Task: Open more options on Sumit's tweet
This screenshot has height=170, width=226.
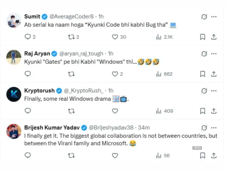Action: [214, 17]
